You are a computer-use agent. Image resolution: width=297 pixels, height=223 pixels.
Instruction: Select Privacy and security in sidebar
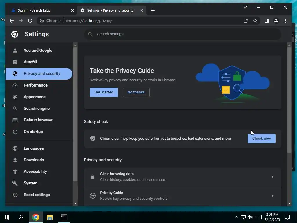tap(39, 73)
